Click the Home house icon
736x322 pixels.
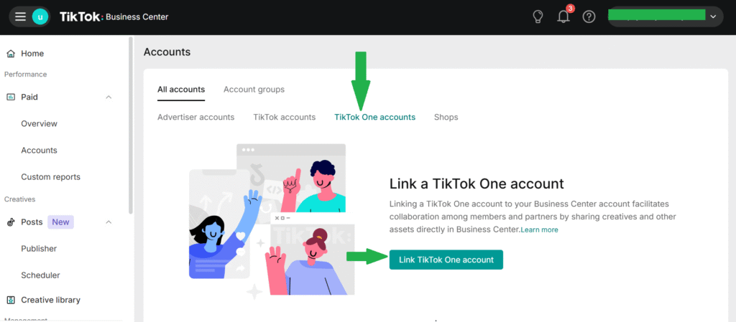point(11,54)
